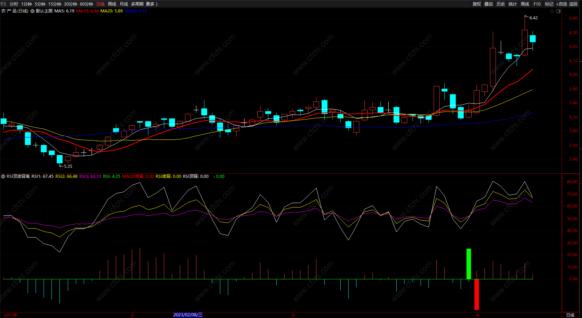This screenshot has width=582, height=318.
Task: Open the 默认主图 indicator dropdown arrow
Action: [33, 11]
